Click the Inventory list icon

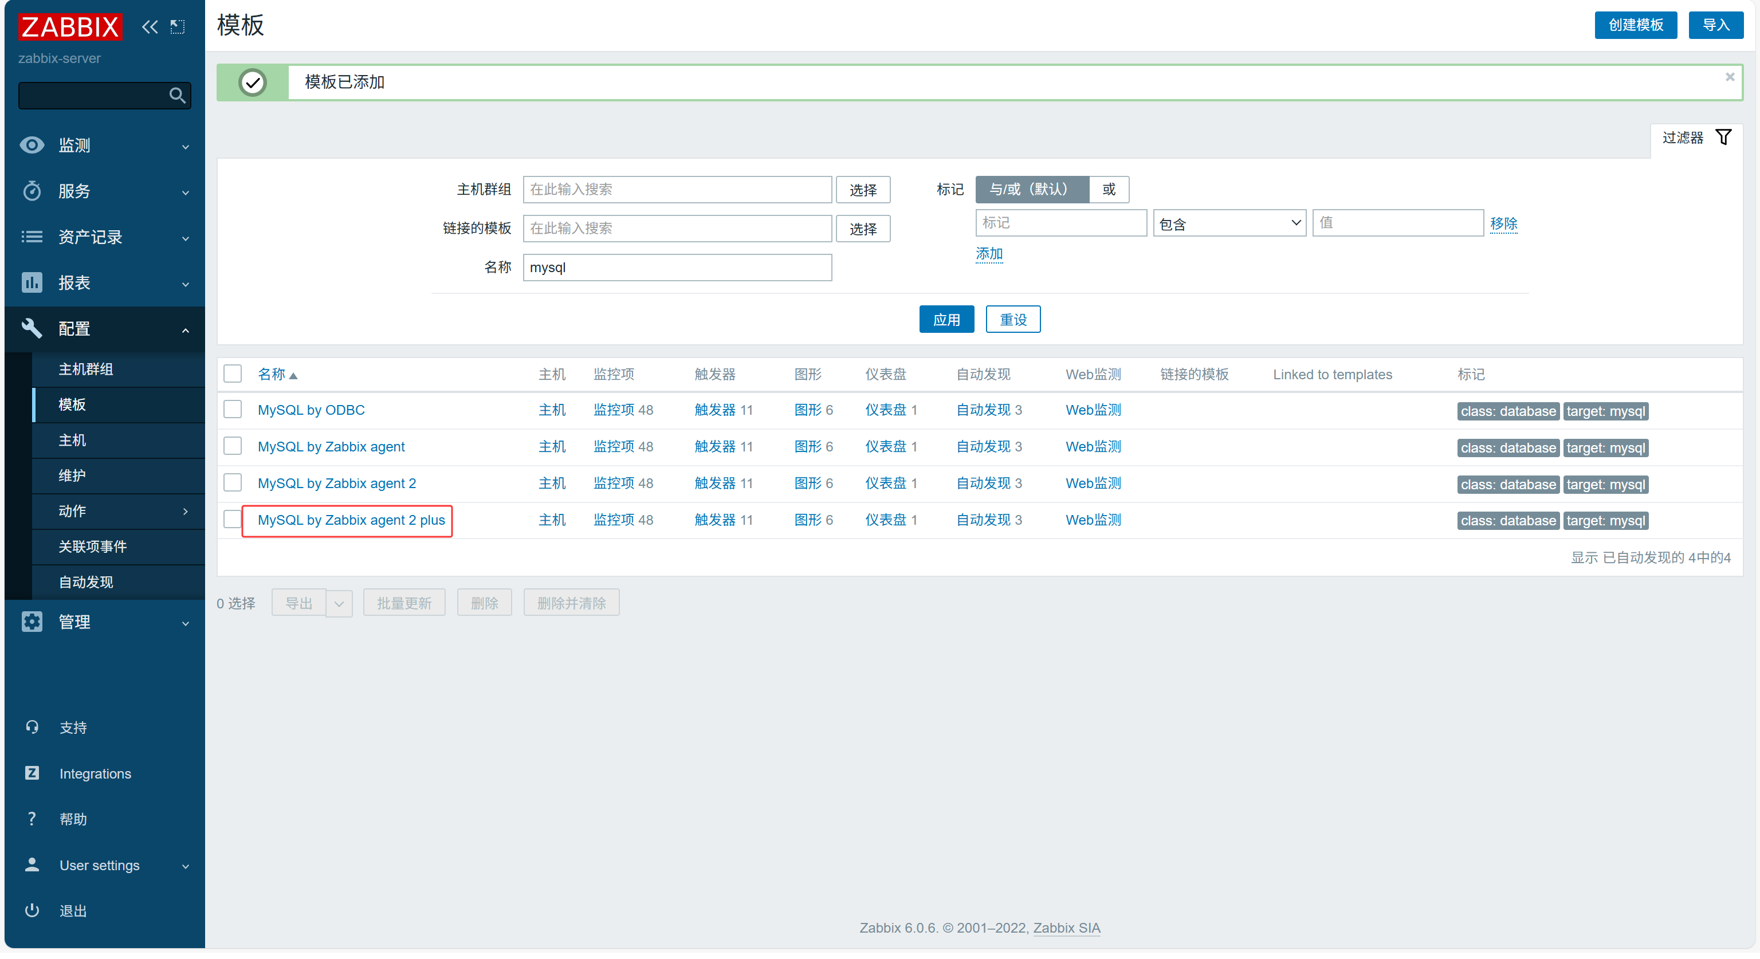32,237
